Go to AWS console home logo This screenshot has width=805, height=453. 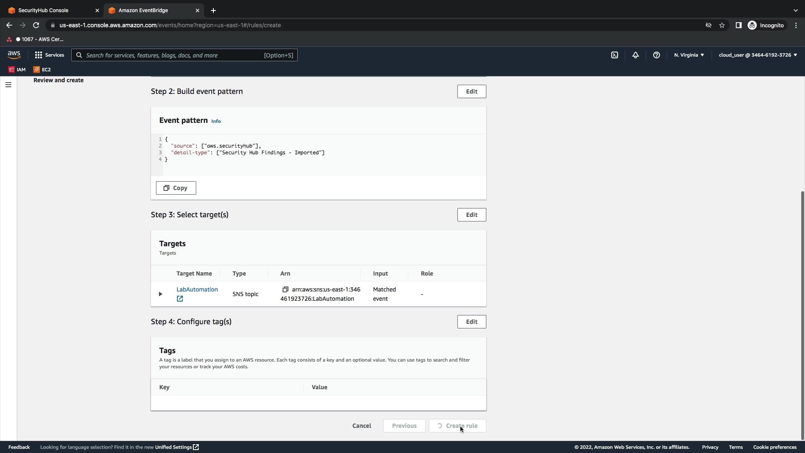pos(14,55)
